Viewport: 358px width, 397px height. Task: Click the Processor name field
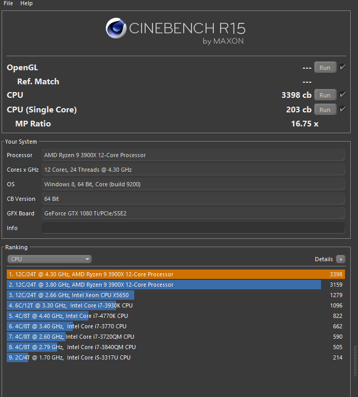(x=193, y=155)
